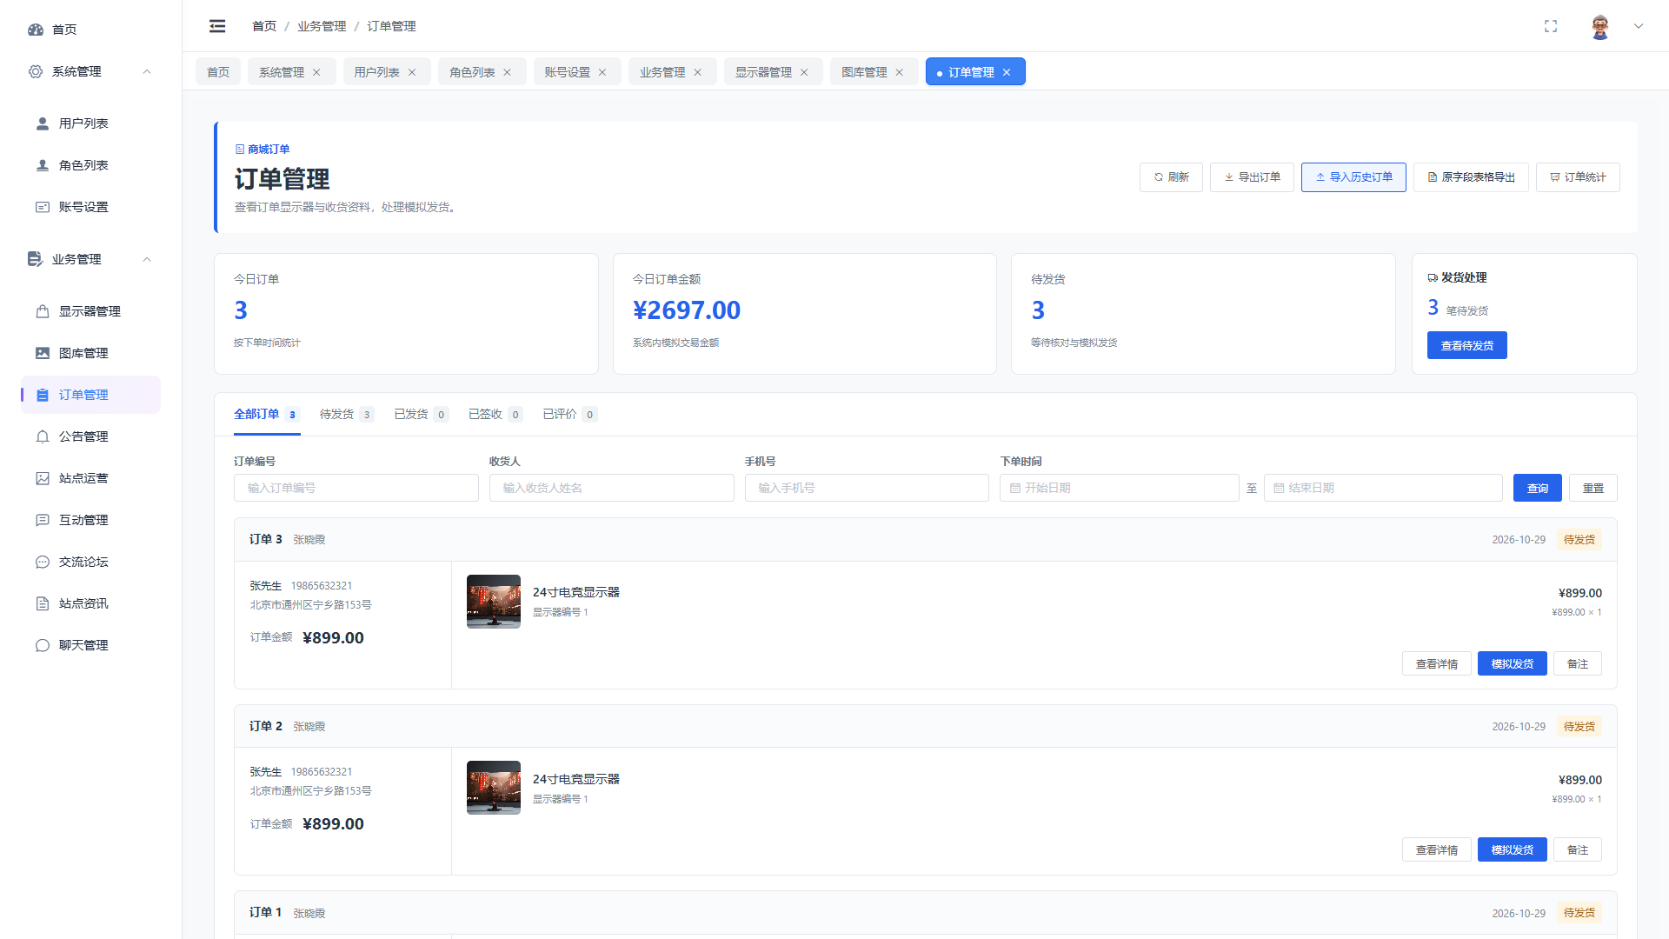Toggle fullscreen mode icon

(x=1551, y=26)
